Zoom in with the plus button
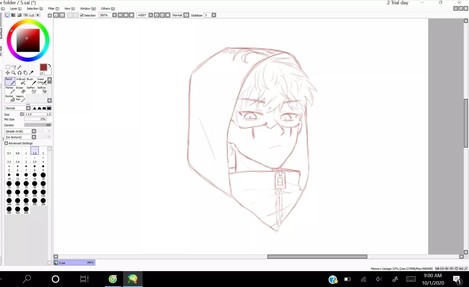The width and height of the screenshot is (469, 287). (126, 15)
